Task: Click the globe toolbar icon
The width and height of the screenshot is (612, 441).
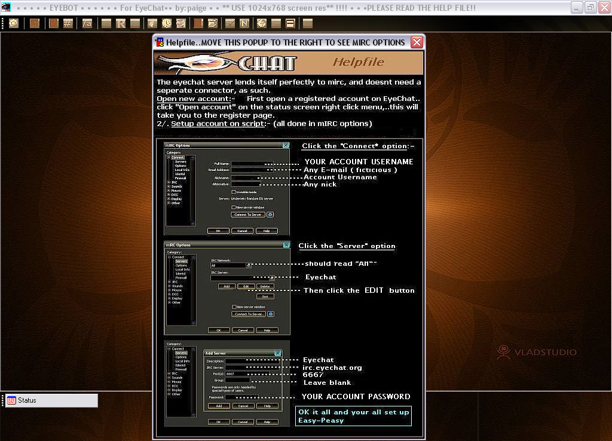Action: click(x=262, y=23)
